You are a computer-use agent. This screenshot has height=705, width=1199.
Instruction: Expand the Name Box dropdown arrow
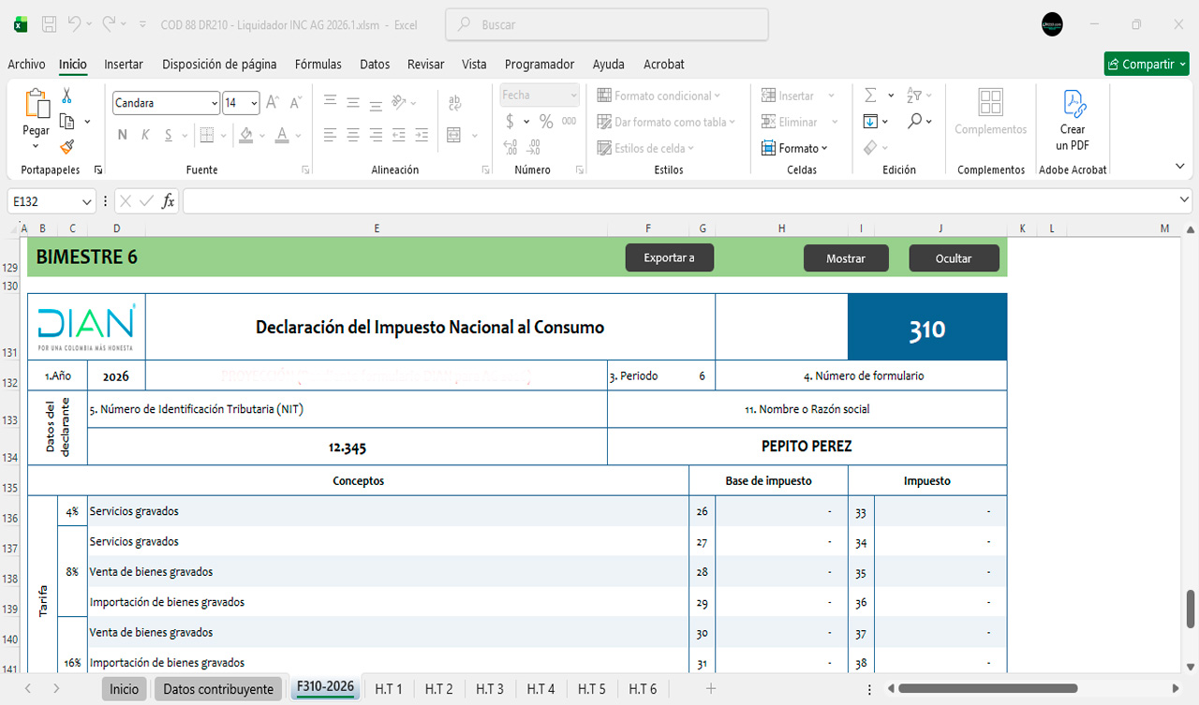point(87,201)
